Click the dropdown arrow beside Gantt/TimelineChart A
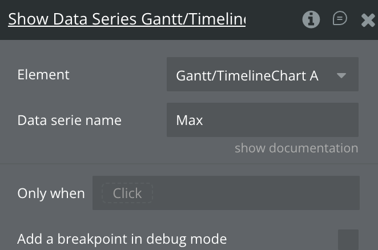 click(x=341, y=75)
